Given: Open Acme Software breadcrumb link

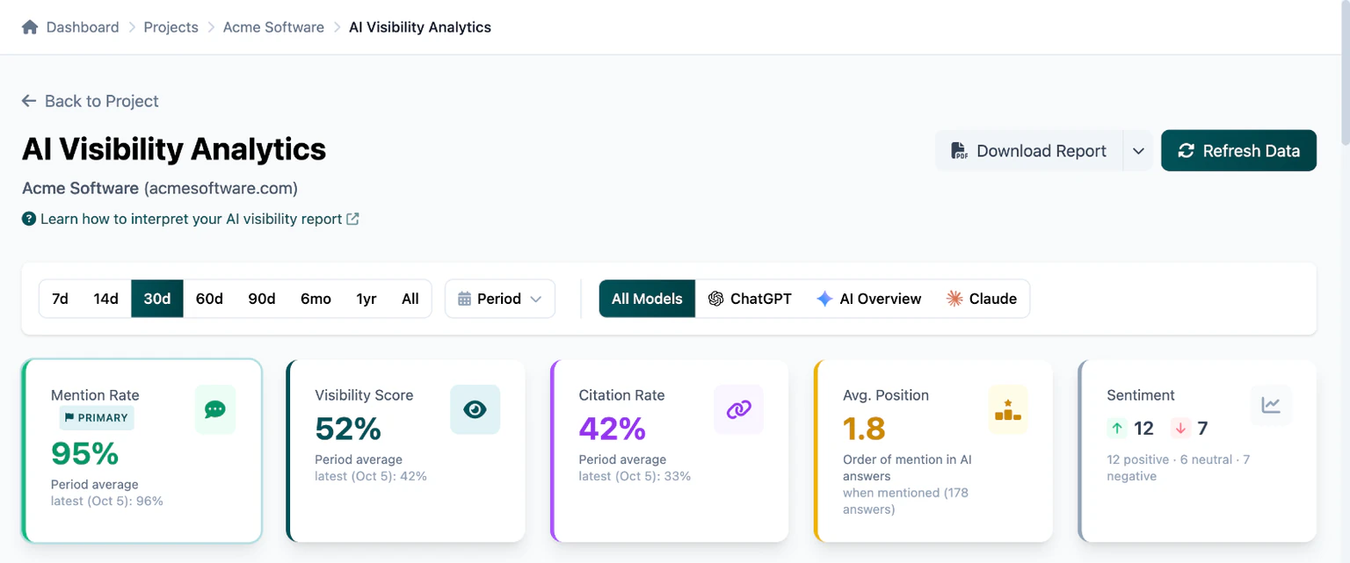Looking at the screenshot, I should coord(273,27).
